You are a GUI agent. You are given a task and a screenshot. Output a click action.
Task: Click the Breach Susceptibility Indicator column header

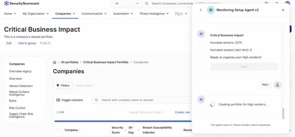click(157, 130)
